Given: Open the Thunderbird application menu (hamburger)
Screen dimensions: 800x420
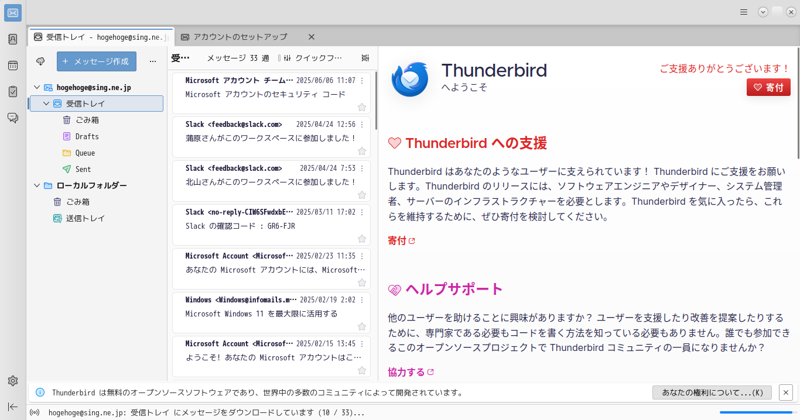Looking at the screenshot, I should click(x=744, y=12).
